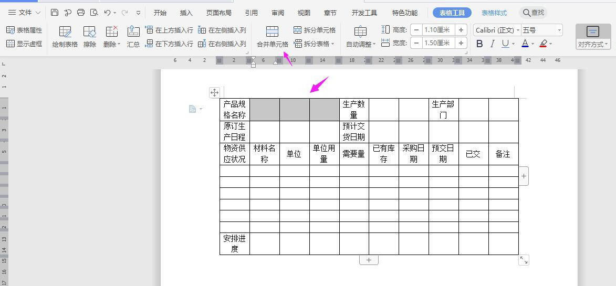Click 在右侧插入列 insert column right
The width and height of the screenshot is (616, 286).
point(222,44)
